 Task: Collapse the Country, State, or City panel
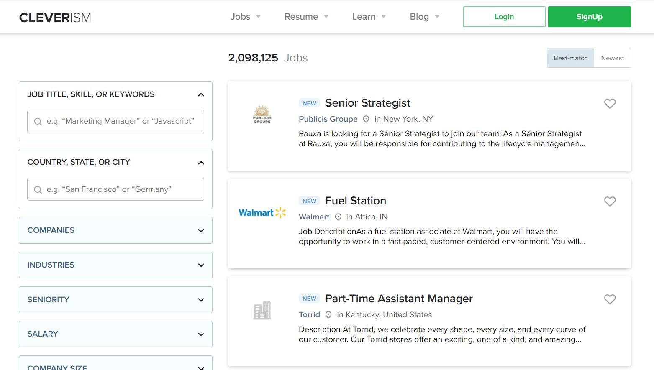point(201,163)
